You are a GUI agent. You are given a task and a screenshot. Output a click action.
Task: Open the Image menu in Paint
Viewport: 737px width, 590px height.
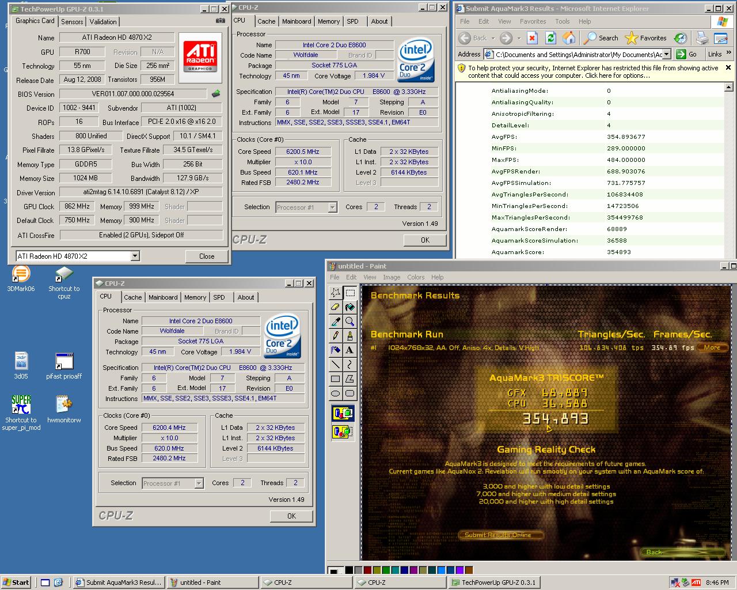pos(392,277)
